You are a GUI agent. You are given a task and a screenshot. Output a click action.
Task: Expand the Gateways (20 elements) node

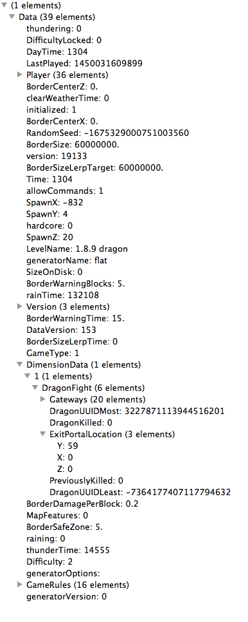(43, 399)
